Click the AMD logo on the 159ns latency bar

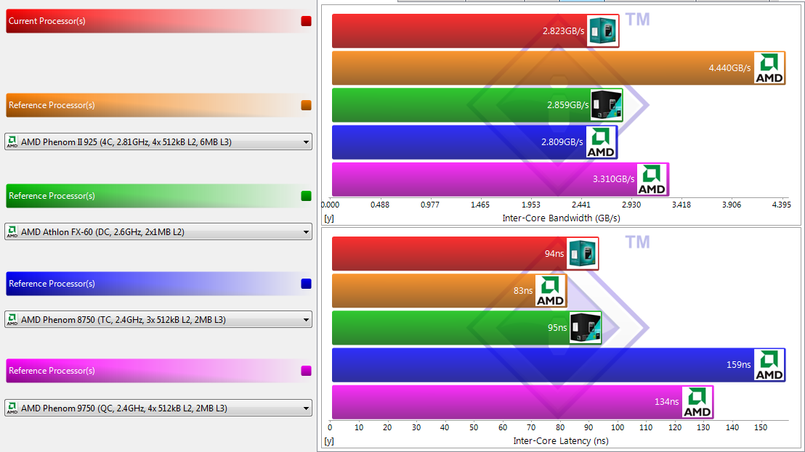(x=769, y=365)
